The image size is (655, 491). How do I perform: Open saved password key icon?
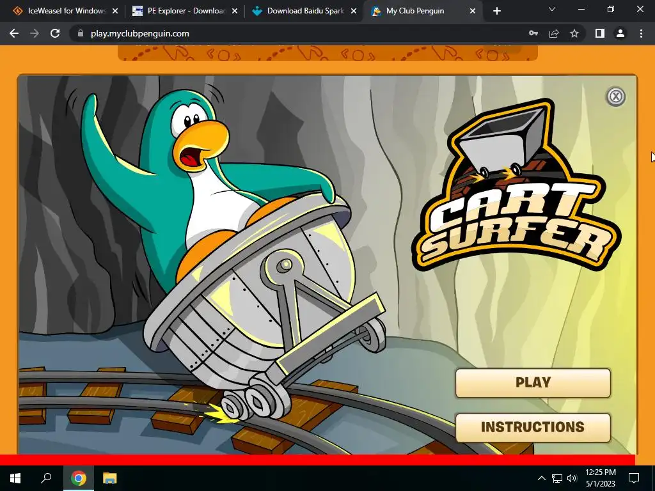533,33
